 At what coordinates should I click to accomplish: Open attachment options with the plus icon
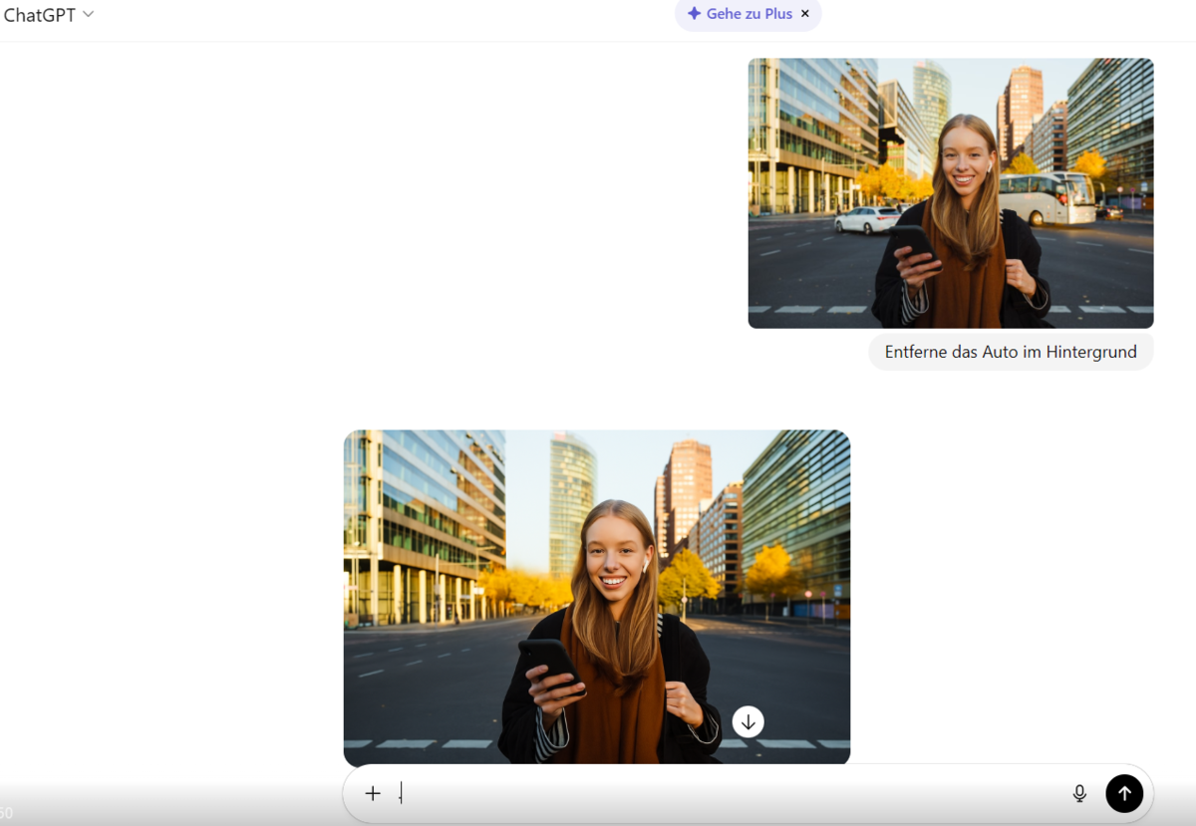(373, 793)
